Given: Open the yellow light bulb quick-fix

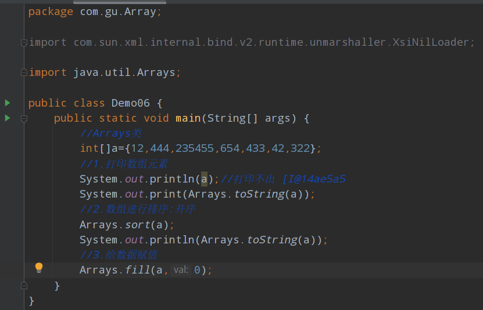Looking at the screenshot, I should point(39,268).
